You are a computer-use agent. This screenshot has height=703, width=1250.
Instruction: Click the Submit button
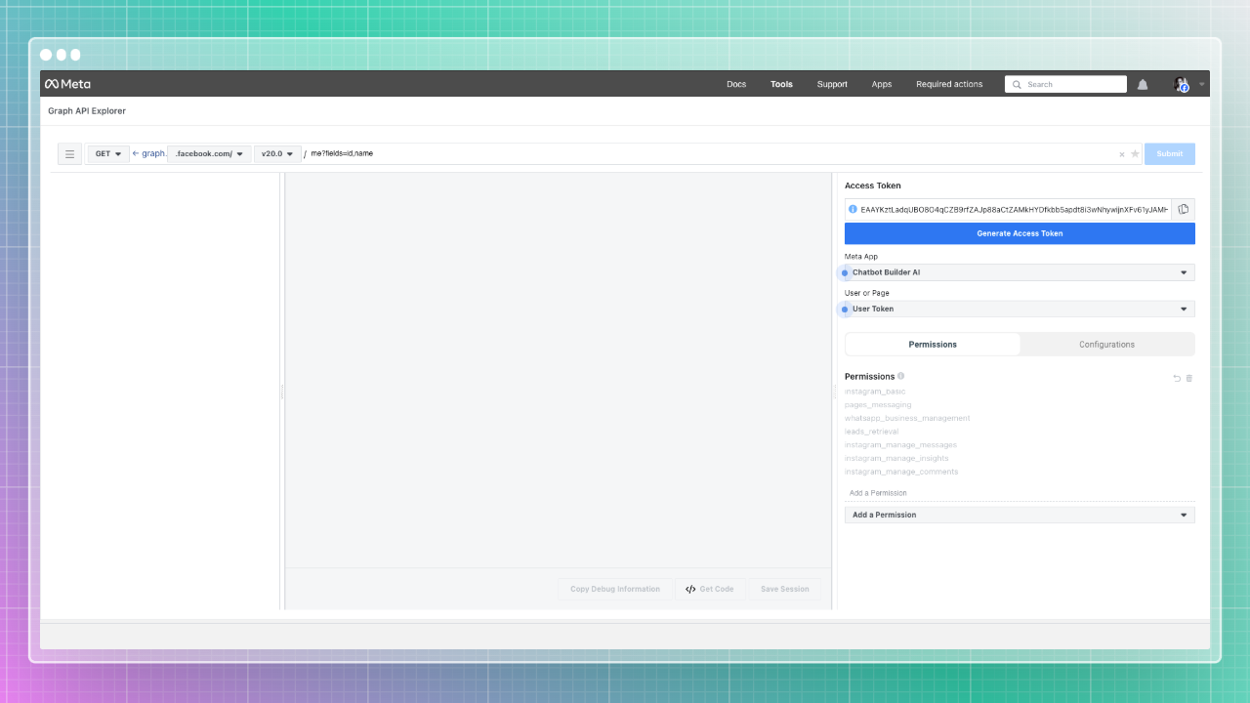pyautogui.click(x=1170, y=154)
